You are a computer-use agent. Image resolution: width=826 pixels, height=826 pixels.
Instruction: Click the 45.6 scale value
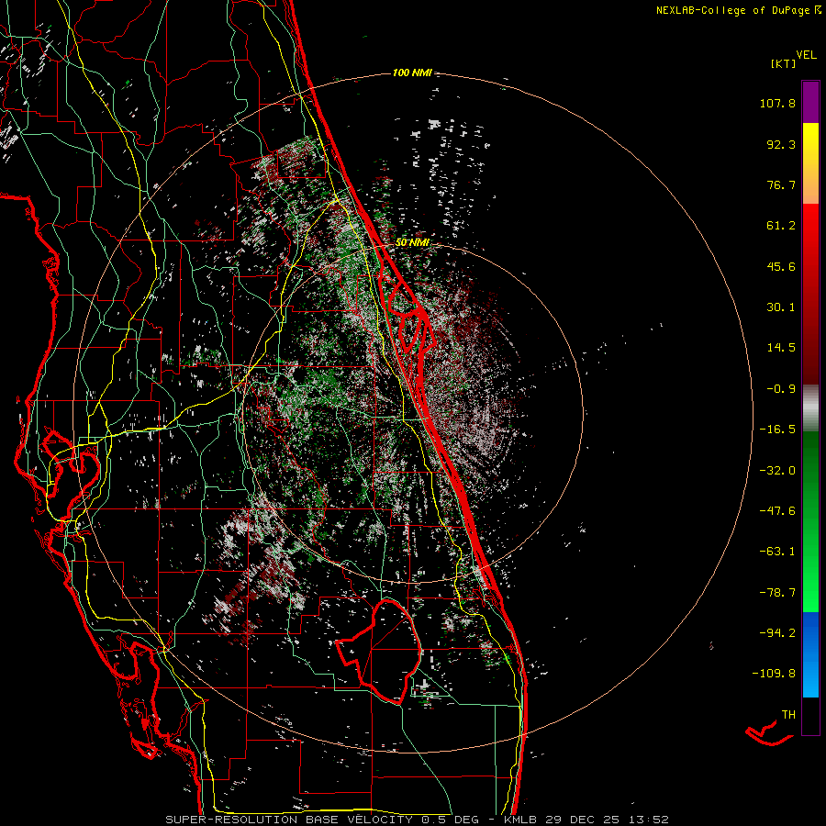pos(781,266)
